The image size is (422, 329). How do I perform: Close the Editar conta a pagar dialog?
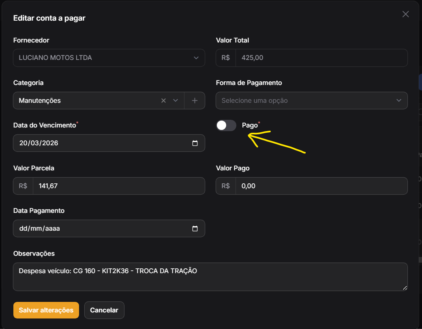tap(405, 14)
